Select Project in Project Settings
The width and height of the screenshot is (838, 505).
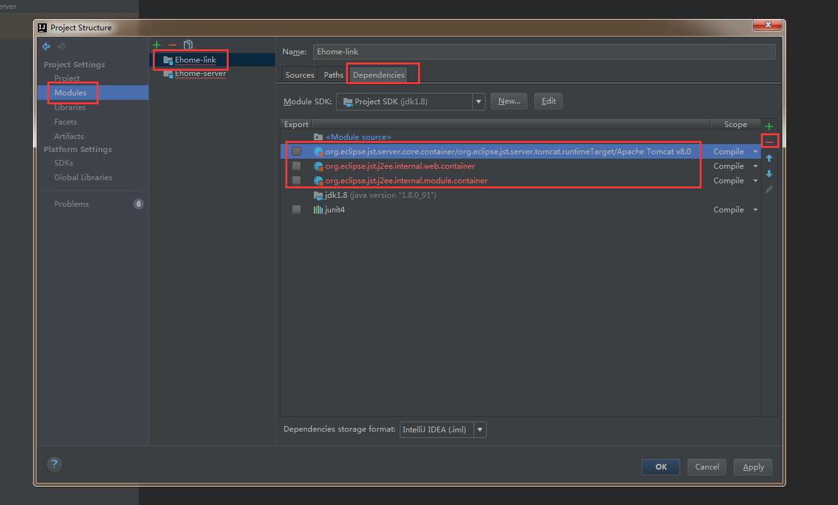click(x=67, y=78)
